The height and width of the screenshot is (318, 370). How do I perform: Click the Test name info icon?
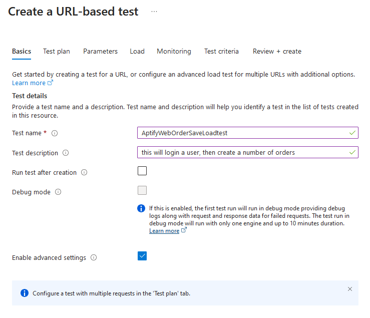[x=55, y=133]
